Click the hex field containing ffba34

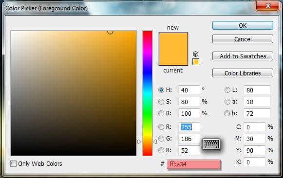194,164
